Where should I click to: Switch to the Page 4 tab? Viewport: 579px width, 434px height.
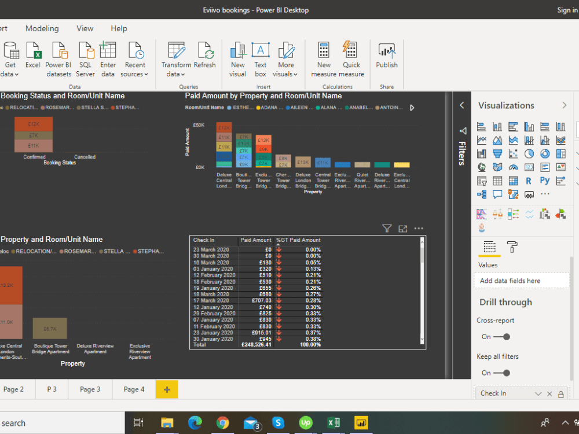click(x=134, y=389)
